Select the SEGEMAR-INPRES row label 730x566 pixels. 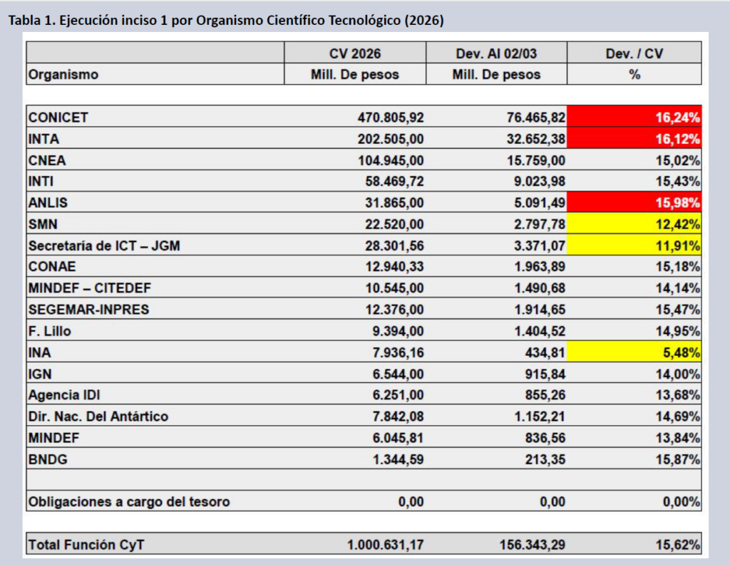coord(89,309)
